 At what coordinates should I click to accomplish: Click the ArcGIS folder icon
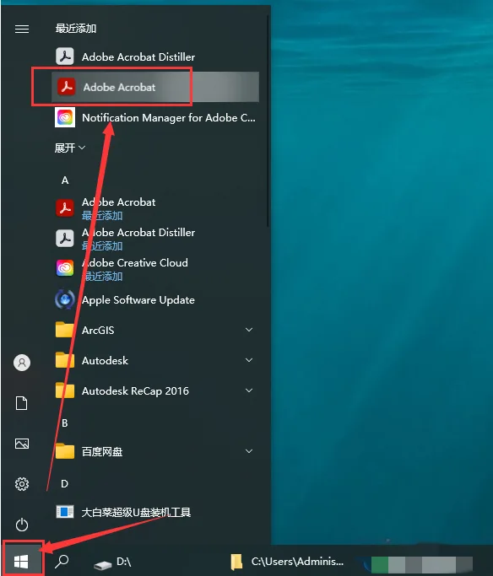[65, 330]
